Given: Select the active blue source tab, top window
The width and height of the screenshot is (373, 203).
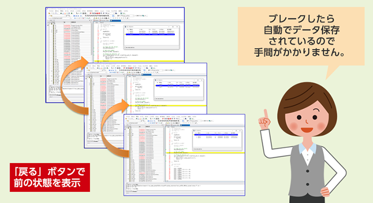Looking at the screenshot, I should [116, 21].
